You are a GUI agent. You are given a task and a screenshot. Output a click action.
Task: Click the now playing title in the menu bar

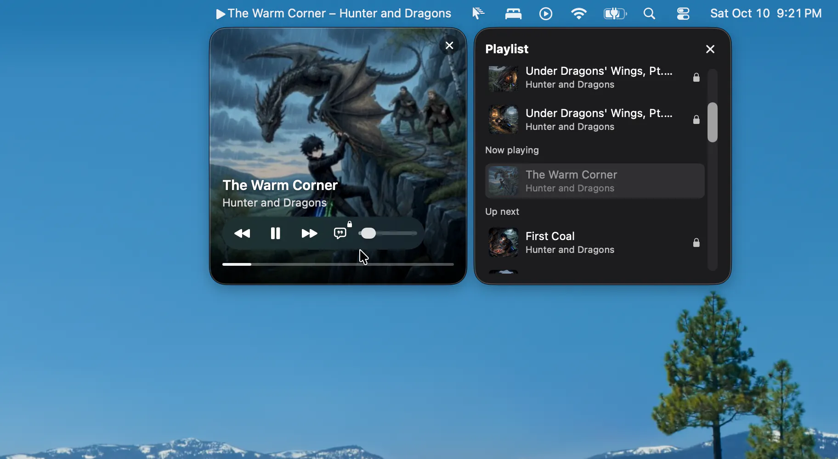pyautogui.click(x=334, y=14)
